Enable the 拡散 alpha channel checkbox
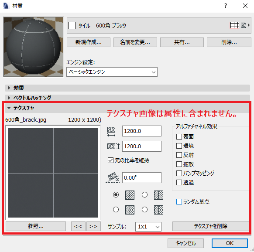This screenshot has height=252, width=254. point(179,164)
